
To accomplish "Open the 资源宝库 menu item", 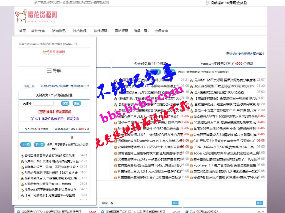I will [161, 31].
